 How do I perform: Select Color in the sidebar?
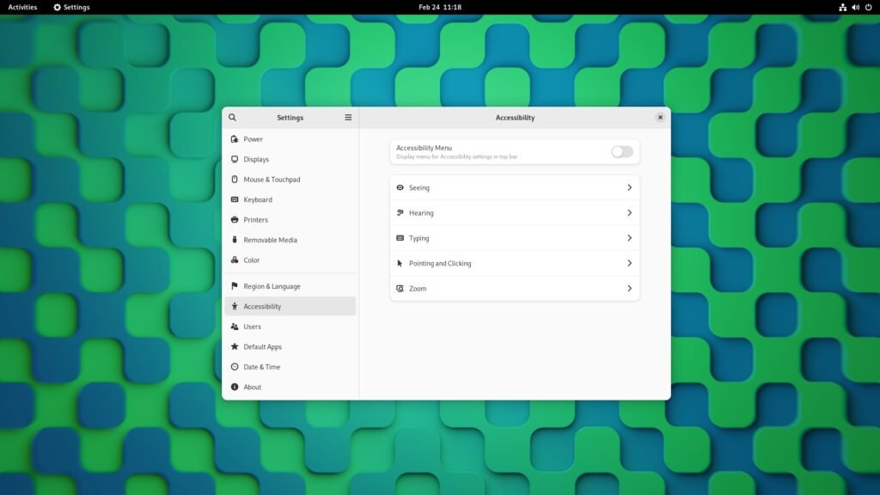[290, 260]
